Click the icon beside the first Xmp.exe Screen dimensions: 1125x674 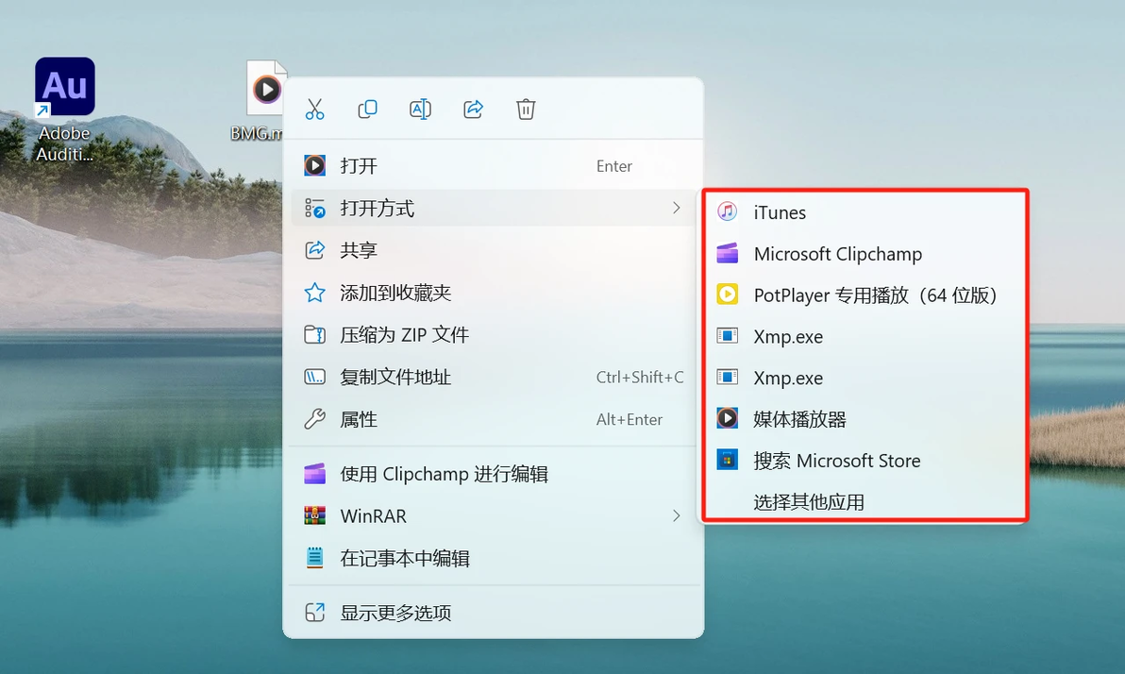(x=727, y=336)
